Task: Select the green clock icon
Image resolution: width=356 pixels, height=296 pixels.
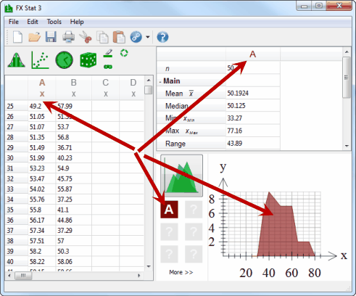Action: [64, 59]
